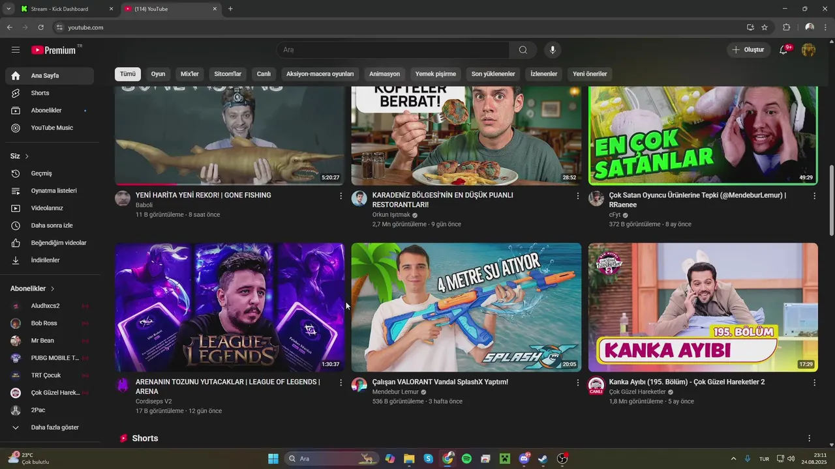The image size is (835, 469).
Task: Open the hamburger guide menu
Action: 16,50
